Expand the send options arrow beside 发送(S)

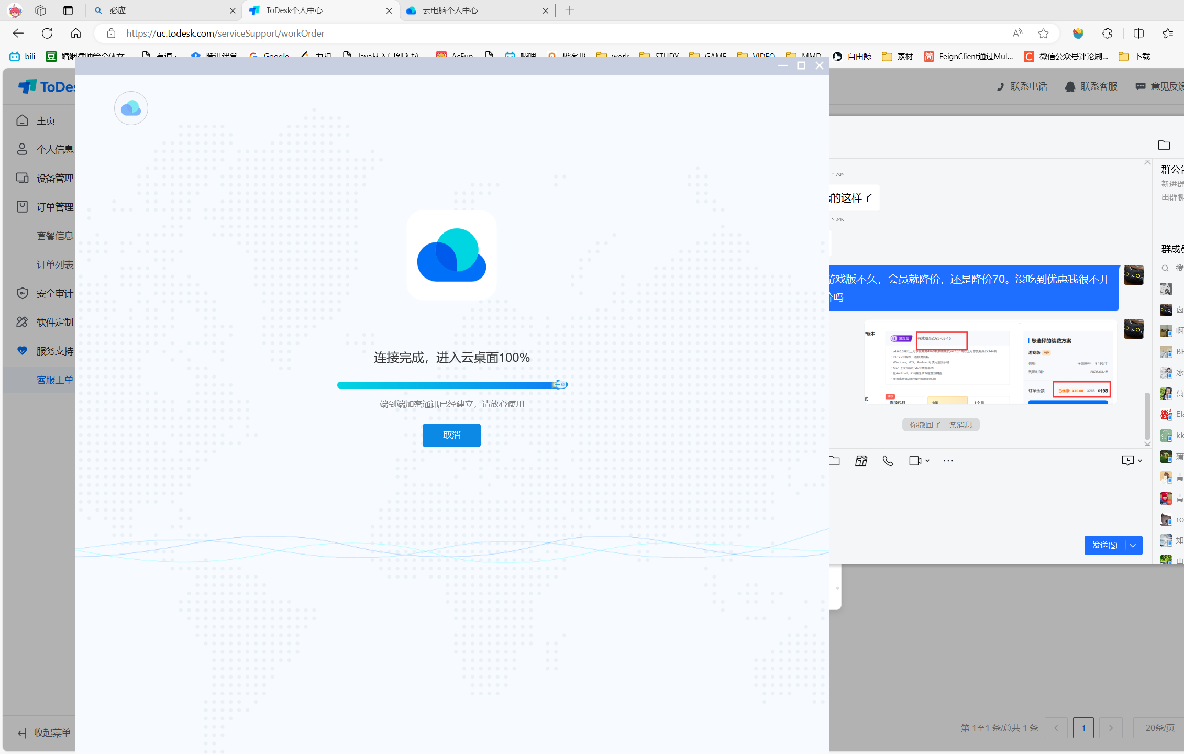(1133, 545)
